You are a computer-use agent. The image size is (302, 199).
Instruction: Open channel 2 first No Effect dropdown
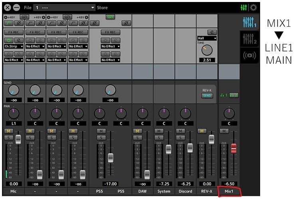[x=35, y=46]
